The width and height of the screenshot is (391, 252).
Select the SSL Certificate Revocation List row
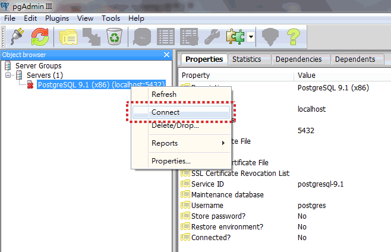[x=285, y=173]
